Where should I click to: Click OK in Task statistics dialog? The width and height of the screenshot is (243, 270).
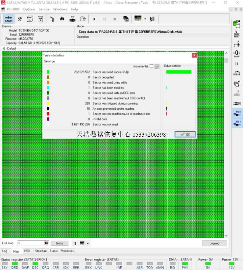(185, 134)
